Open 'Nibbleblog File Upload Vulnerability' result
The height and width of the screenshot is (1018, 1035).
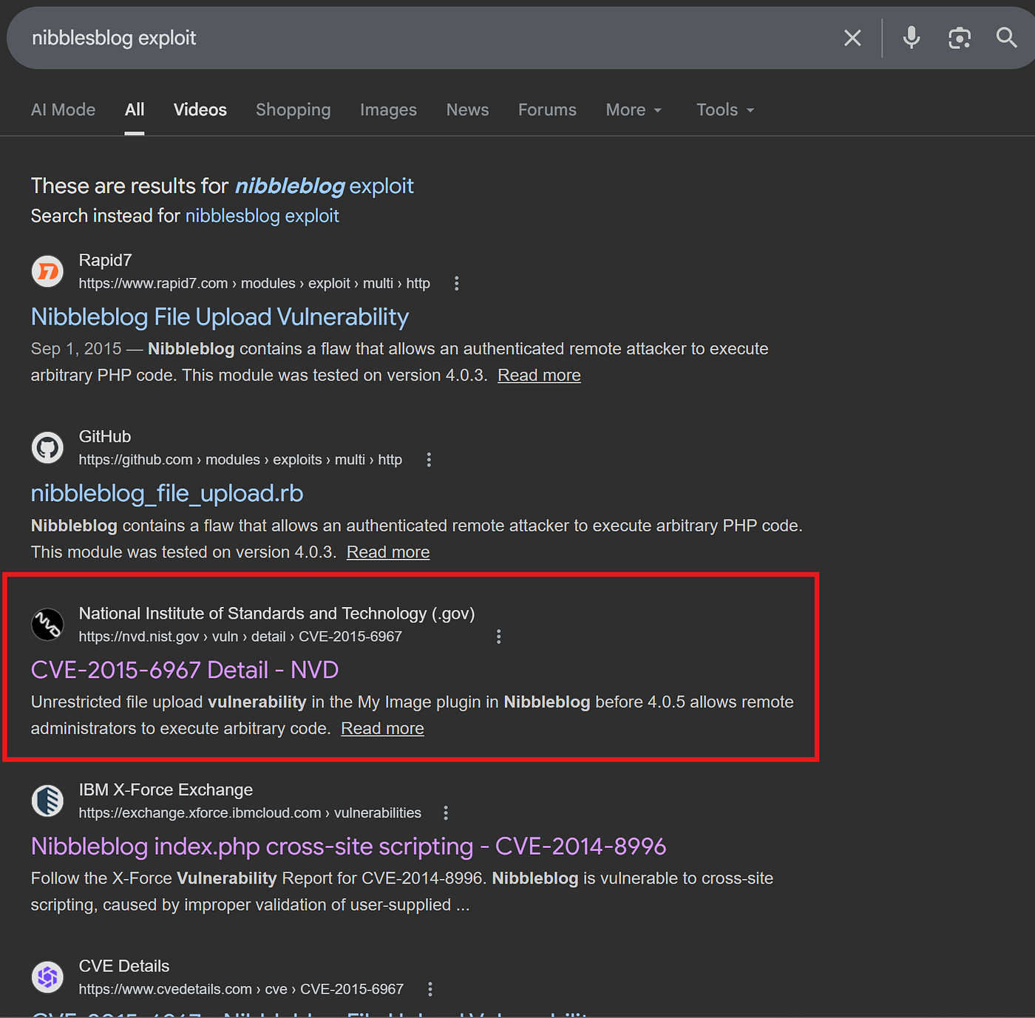point(220,317)
